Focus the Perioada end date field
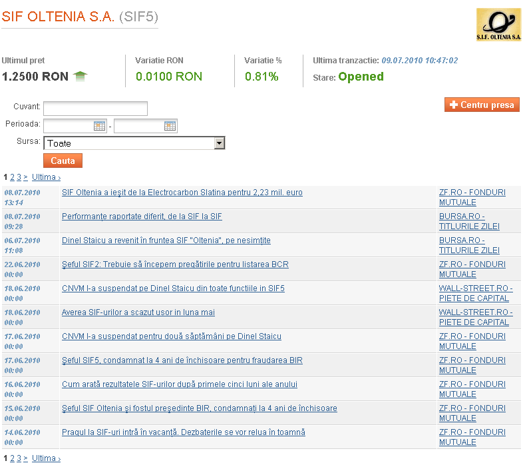Screen dimensions: 525x469 (x=138, y=126)
